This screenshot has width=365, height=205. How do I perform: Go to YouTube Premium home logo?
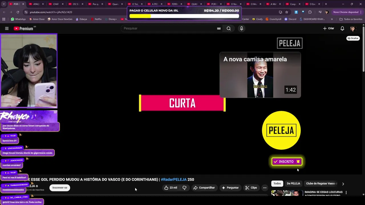pyautogui.click(x=24, y=28)
